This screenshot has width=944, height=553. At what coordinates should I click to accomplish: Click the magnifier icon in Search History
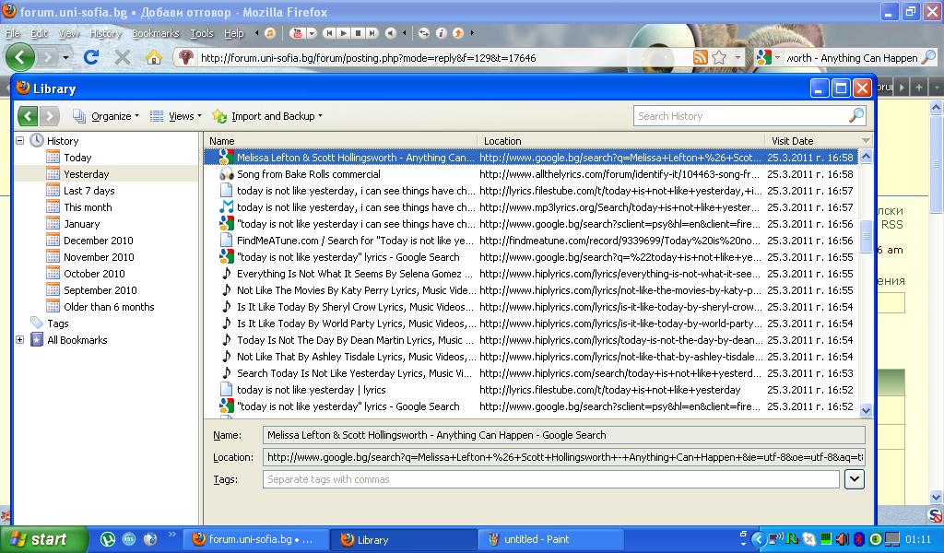[x=855, y=116]
